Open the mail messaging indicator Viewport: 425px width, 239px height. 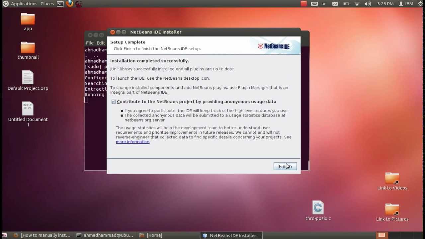pyautogui.click(x=335, y=4)
